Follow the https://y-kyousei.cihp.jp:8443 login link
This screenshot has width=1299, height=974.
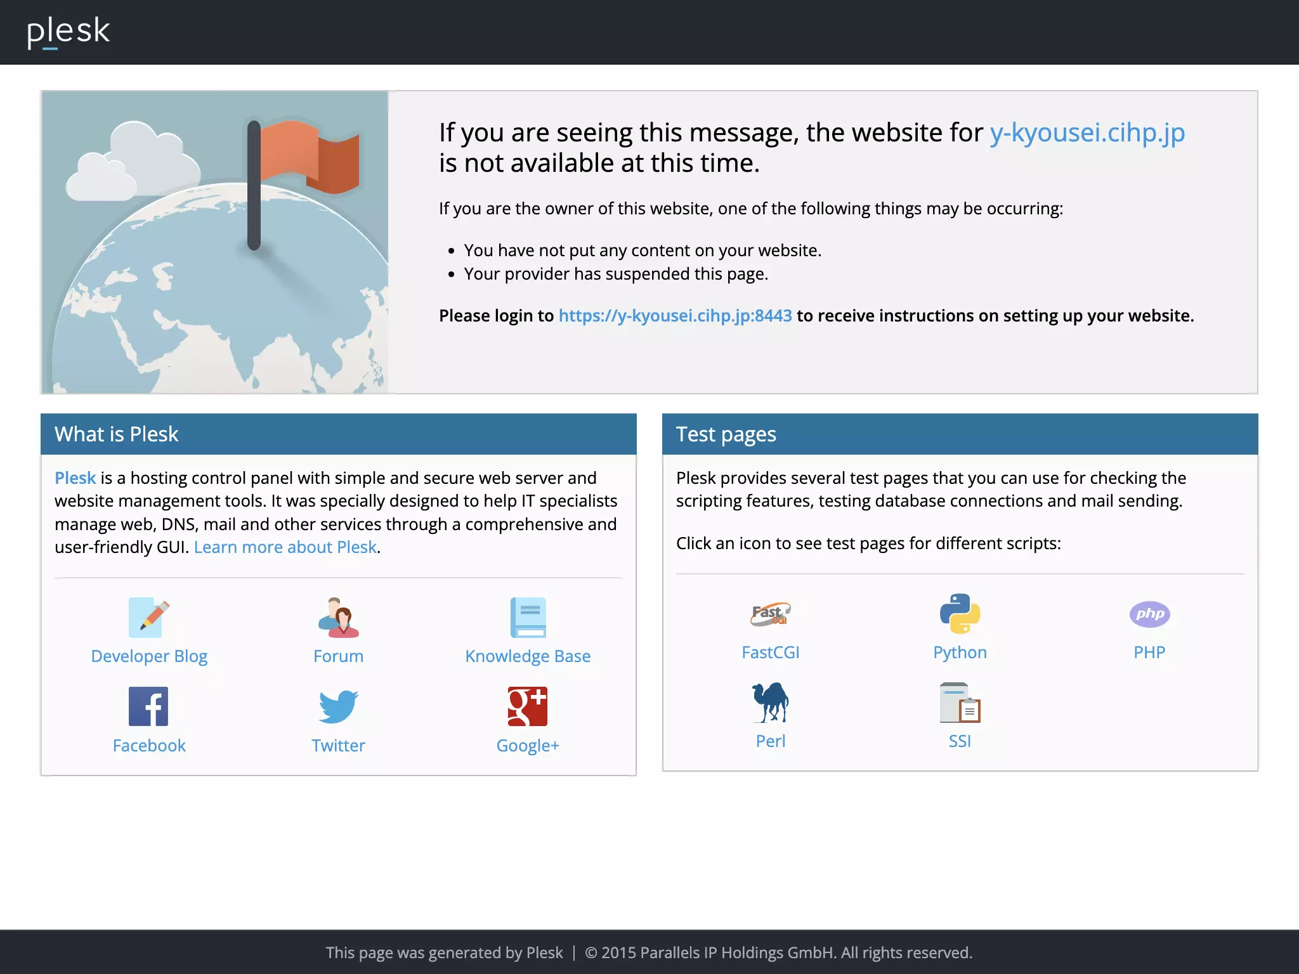675,316
